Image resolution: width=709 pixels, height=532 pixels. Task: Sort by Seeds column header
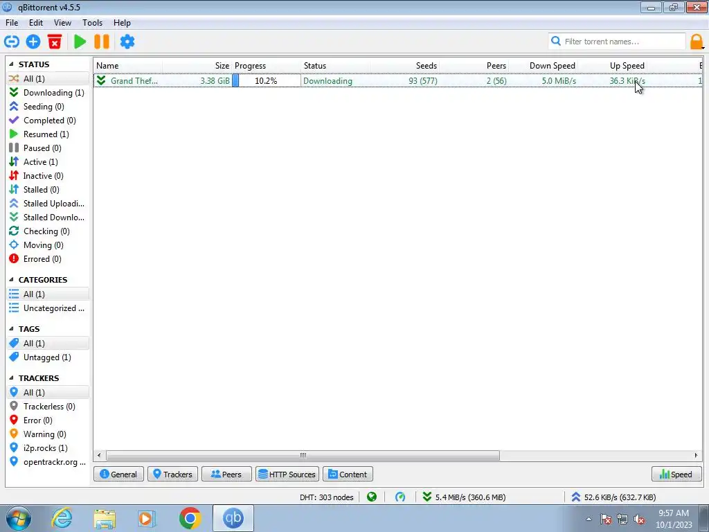click(x=404, y=66)
